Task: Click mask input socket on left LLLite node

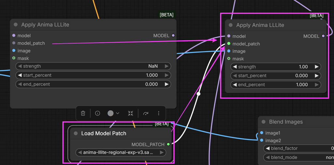Action: 14,58
